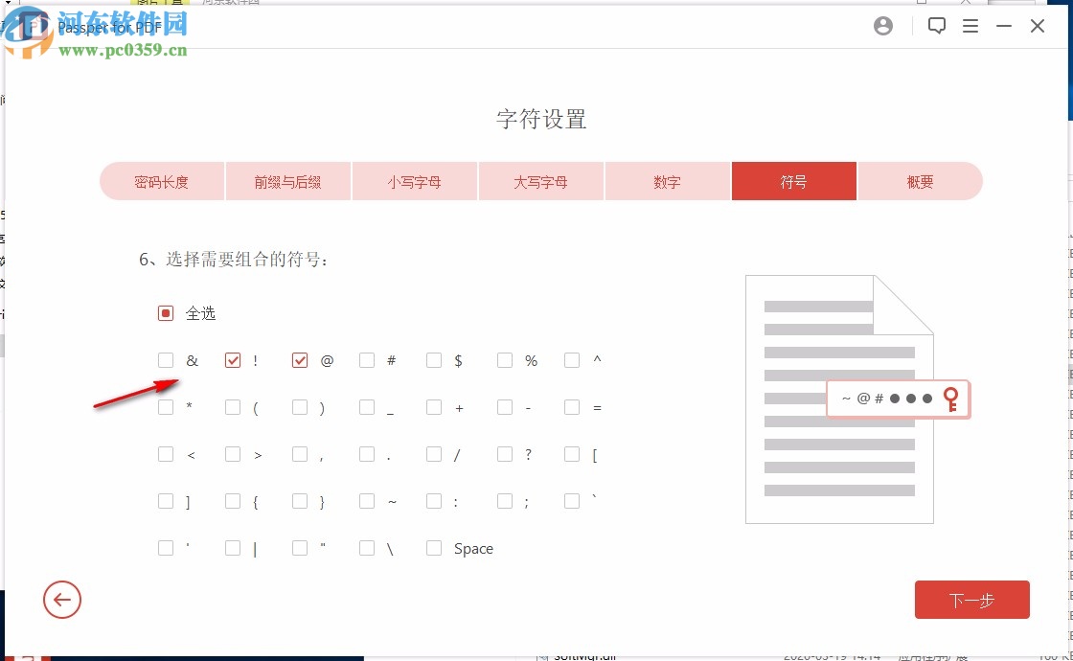Click the back arrow circle button

coord(62,600)
